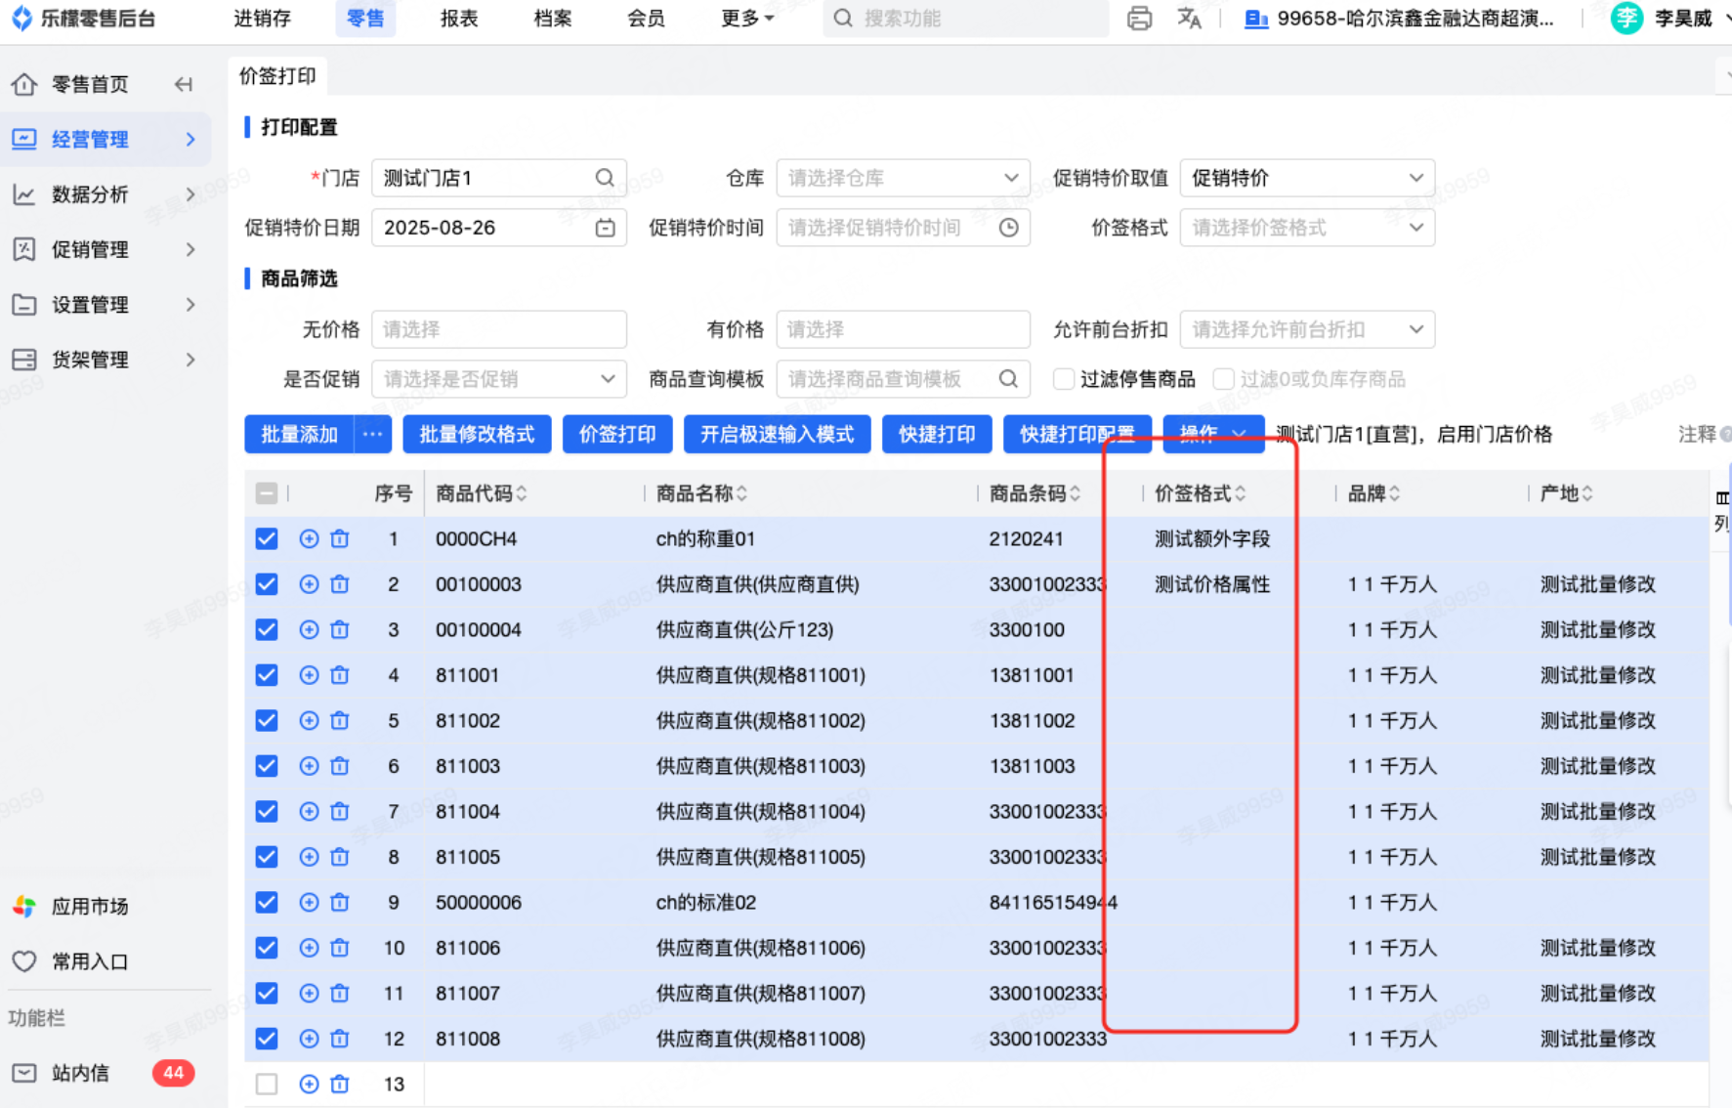The image size is (1732, 1108).
Task: Click the add icon on row 3
Action: [309, 629]
